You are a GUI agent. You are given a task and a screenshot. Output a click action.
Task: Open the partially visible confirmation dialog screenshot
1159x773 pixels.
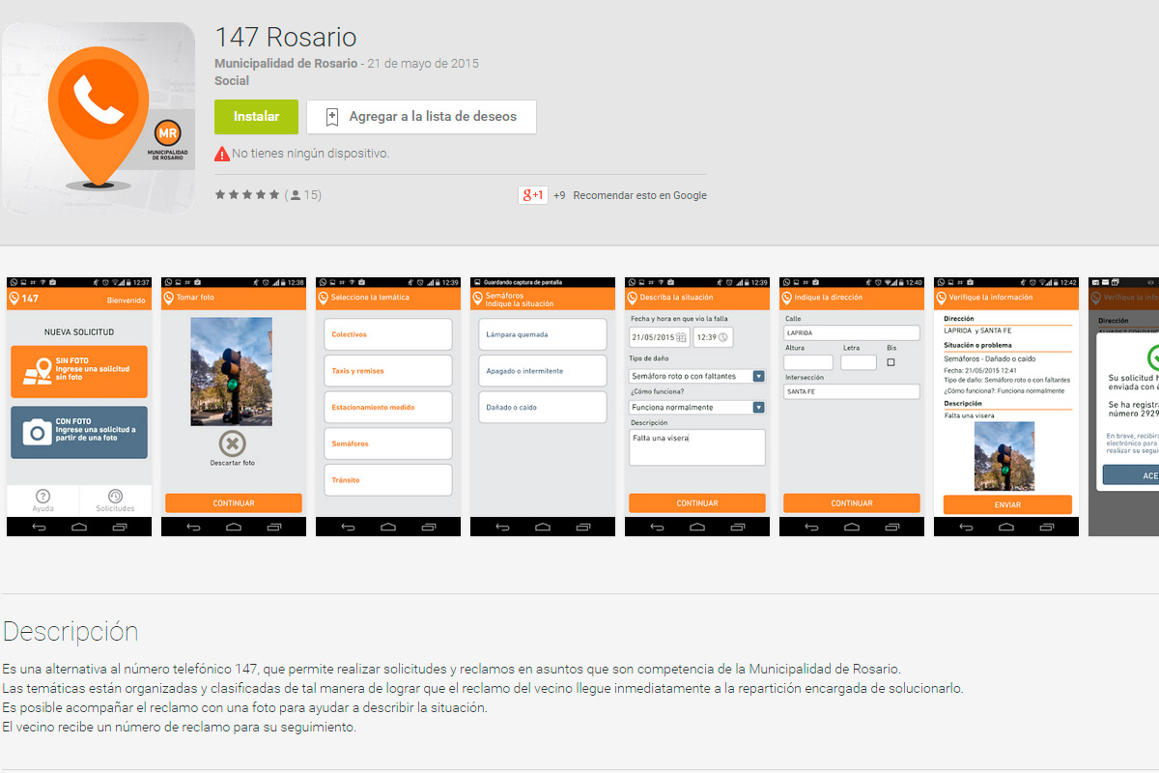click(x=1123, y=407)
